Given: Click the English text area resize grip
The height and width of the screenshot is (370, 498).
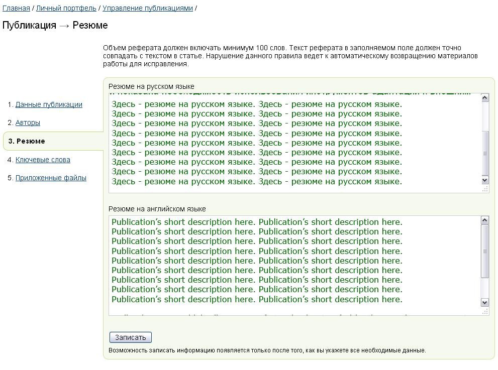Looking at the screenshot, I should click(x=485, y=312).
